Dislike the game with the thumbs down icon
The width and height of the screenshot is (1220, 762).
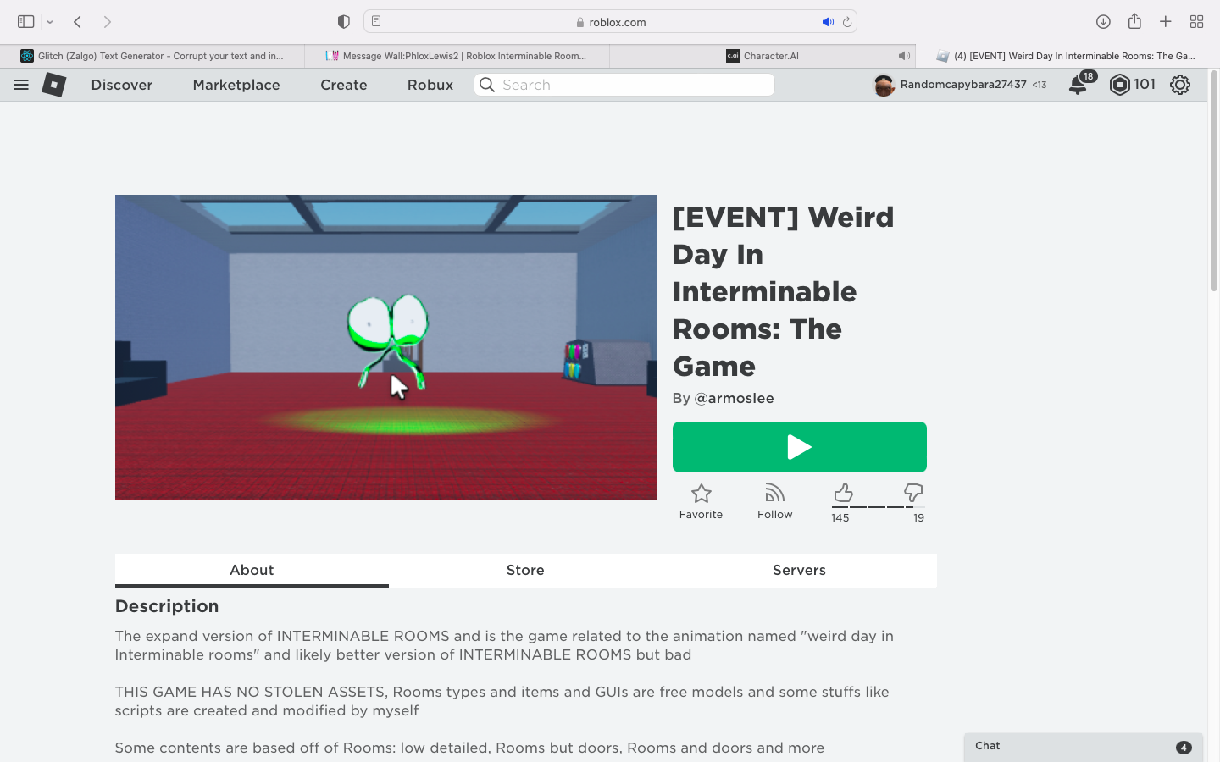[x=913, y=493]
